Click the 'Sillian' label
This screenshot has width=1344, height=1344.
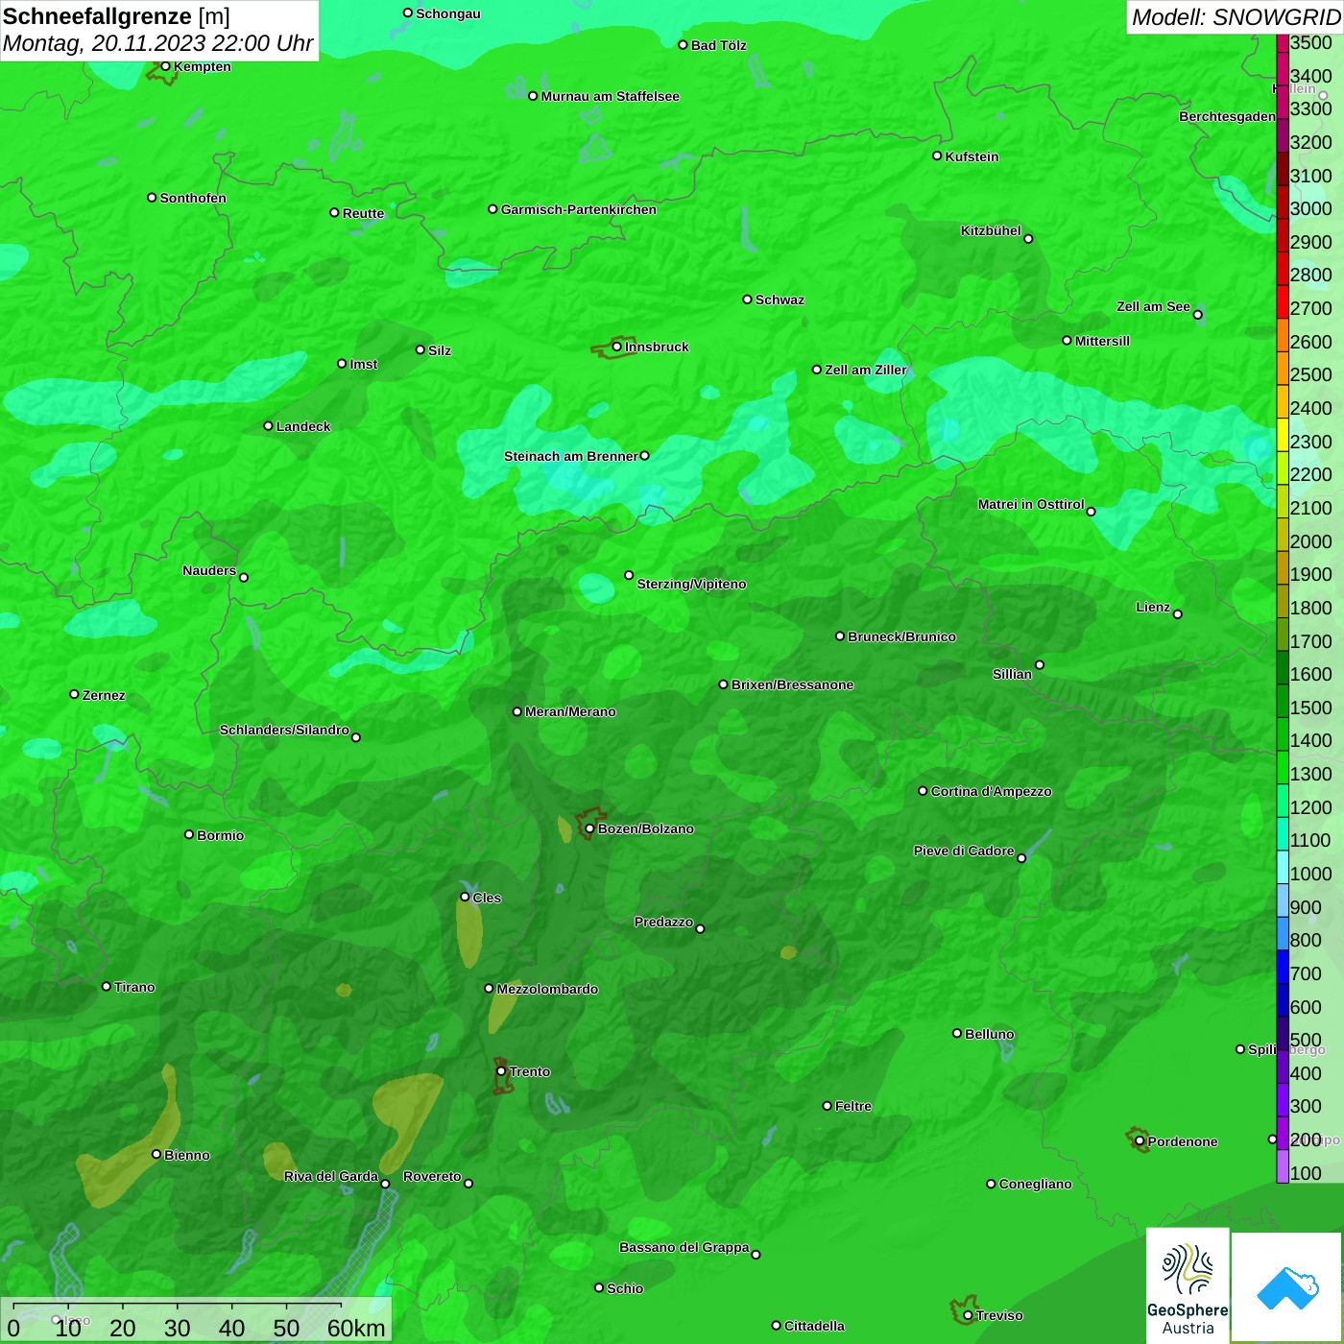(1012, 674)
